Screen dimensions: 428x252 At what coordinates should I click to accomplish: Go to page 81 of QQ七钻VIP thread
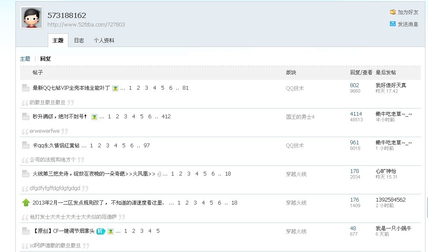(x=185, y=88)
